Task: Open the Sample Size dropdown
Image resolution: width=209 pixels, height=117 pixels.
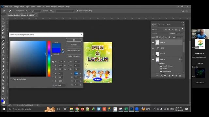Action: 33,11
